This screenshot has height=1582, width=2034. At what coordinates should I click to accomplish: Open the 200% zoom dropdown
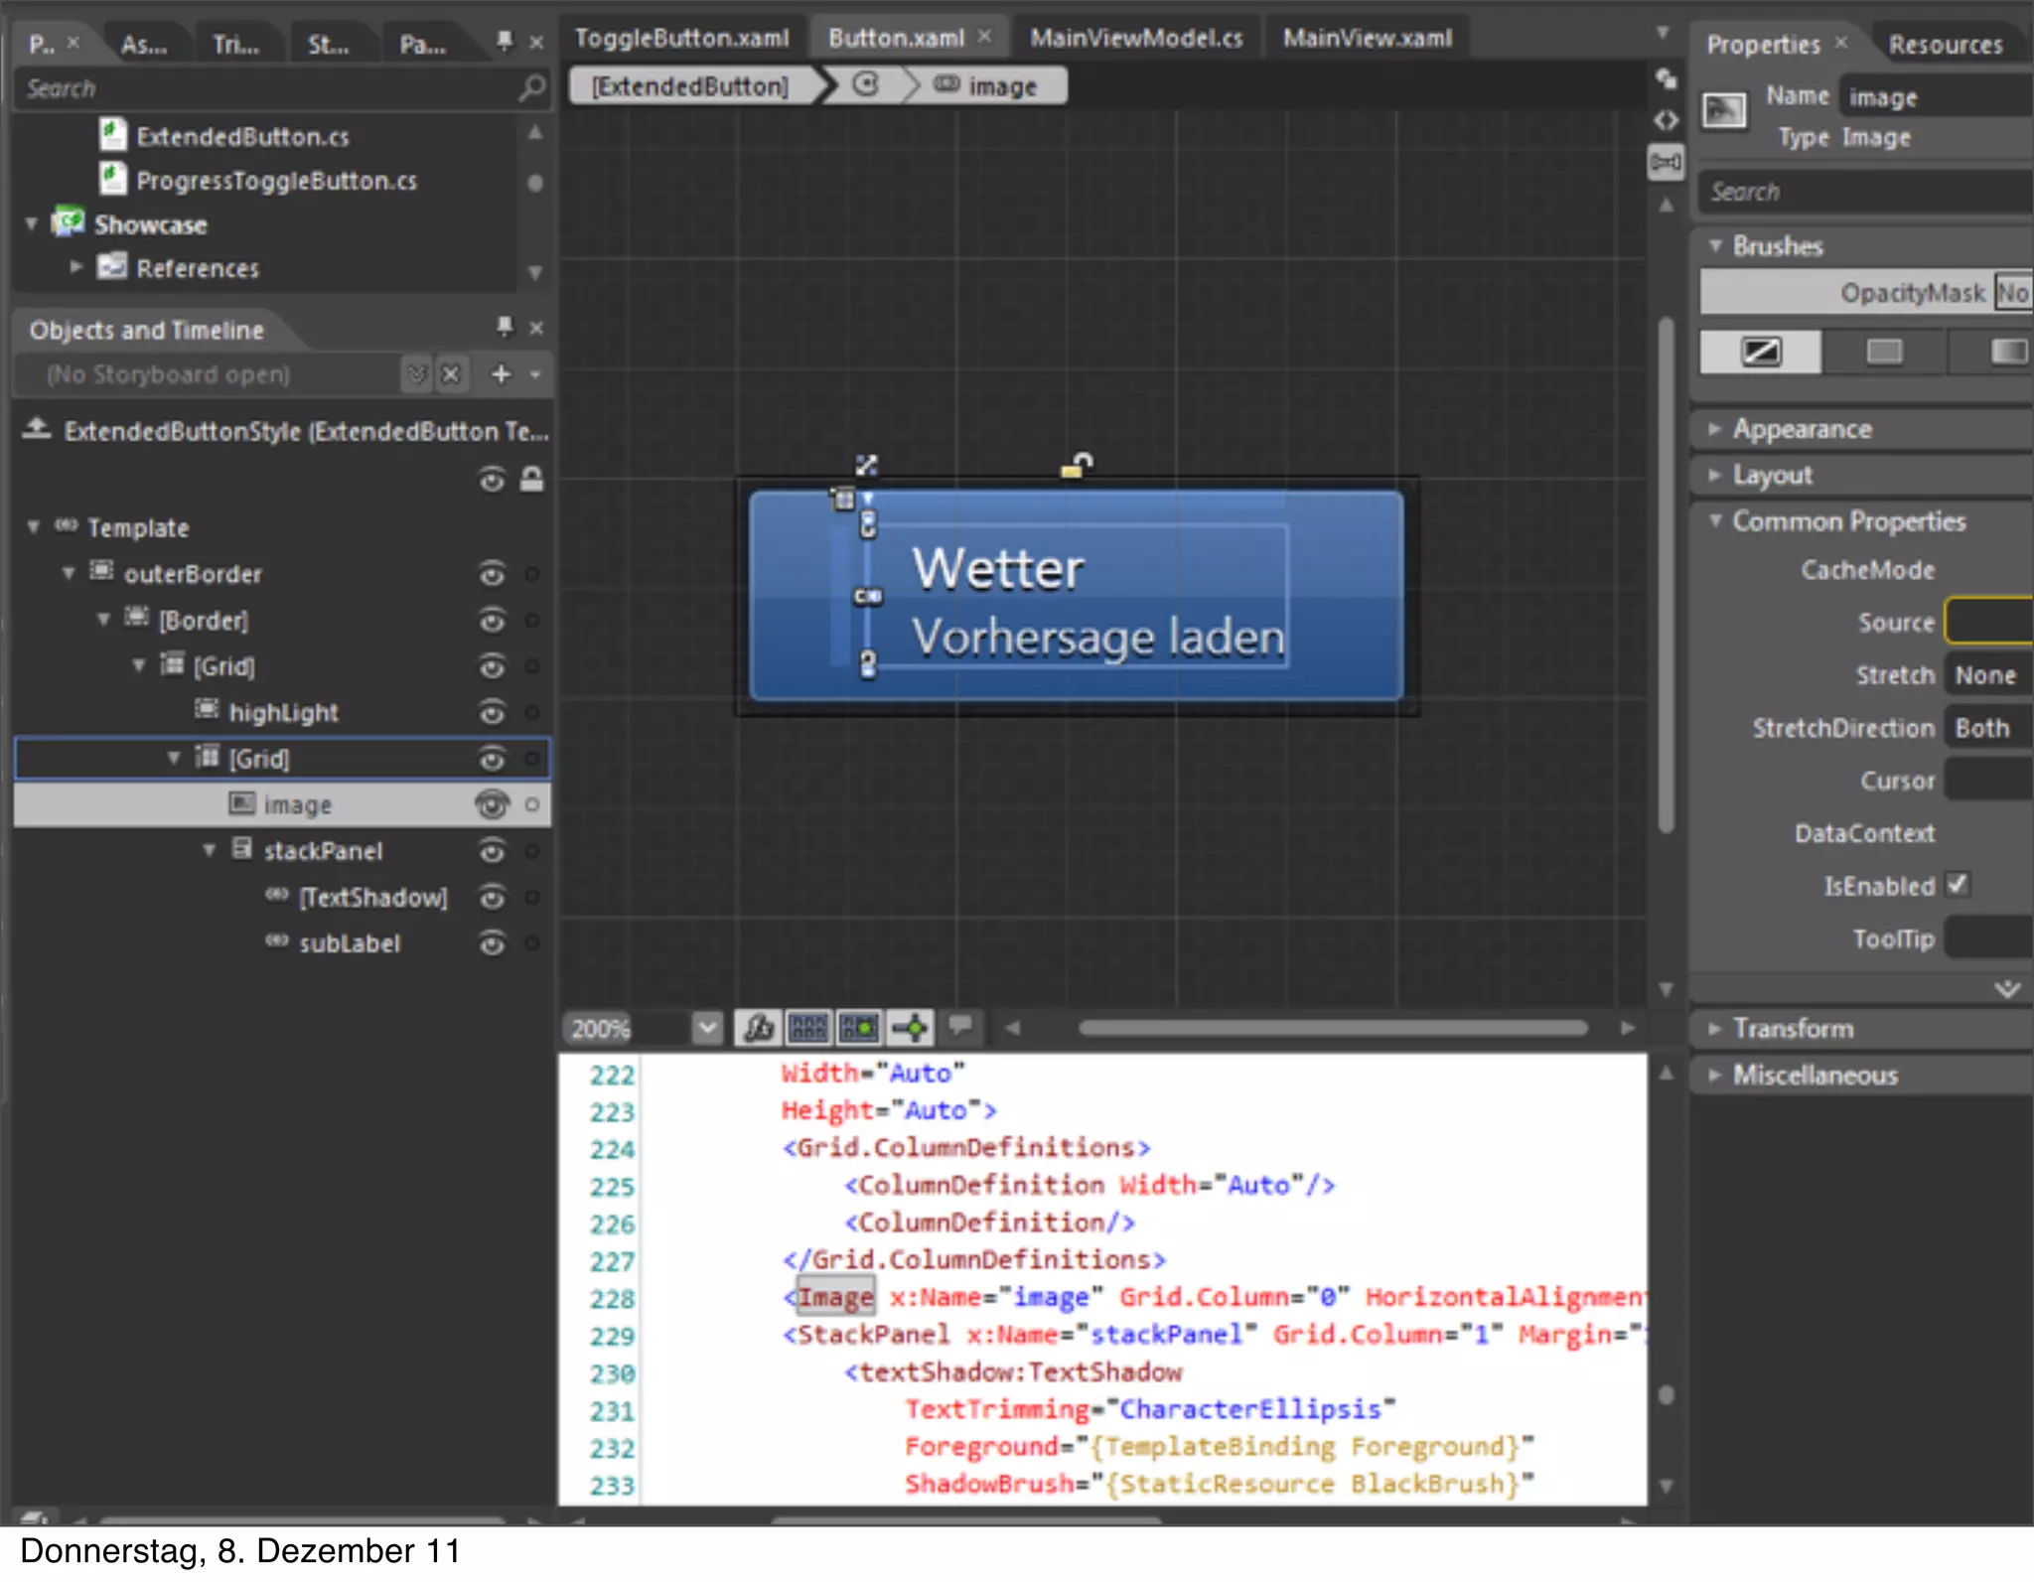pyautogui.click(x=706, y=1028)
